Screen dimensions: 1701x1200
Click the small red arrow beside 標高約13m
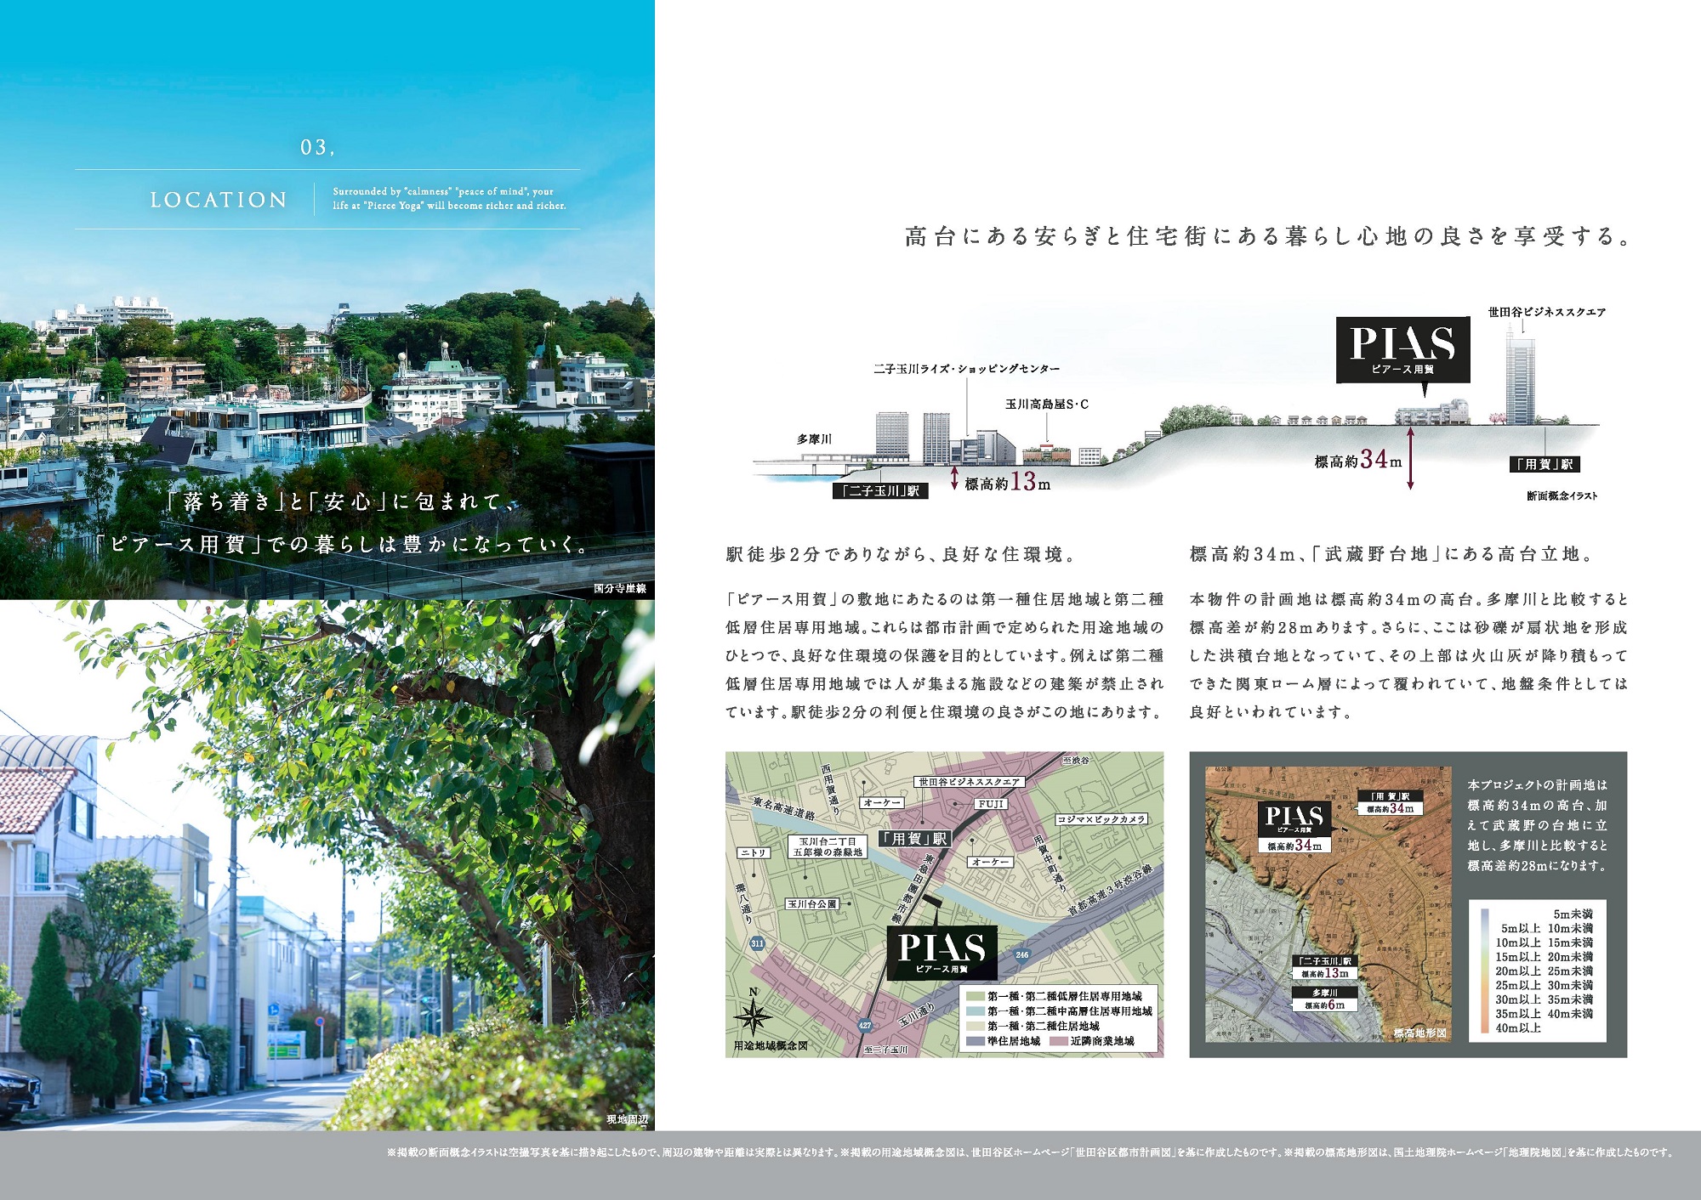point(954,478)
